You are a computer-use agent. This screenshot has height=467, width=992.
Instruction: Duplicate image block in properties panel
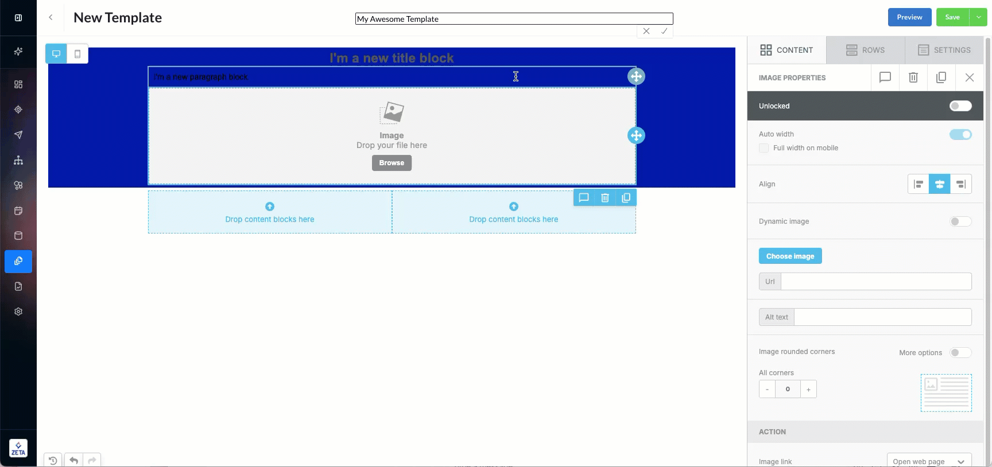tap(941, 77)
